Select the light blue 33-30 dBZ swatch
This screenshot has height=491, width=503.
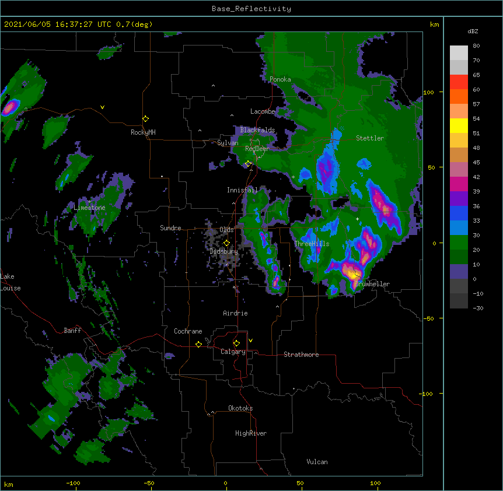[x=459, y=228]
